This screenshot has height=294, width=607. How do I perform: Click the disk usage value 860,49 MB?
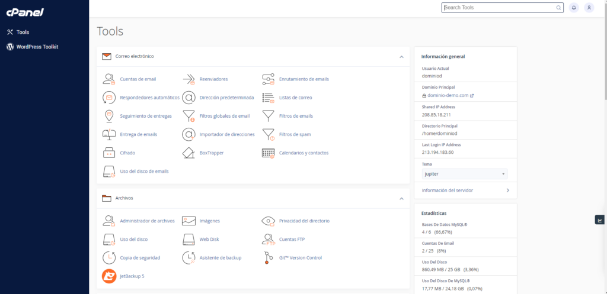[x=433, y=270]
